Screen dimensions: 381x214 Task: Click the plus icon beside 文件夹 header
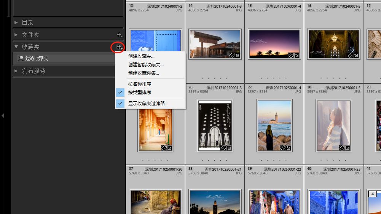(119, 35)
